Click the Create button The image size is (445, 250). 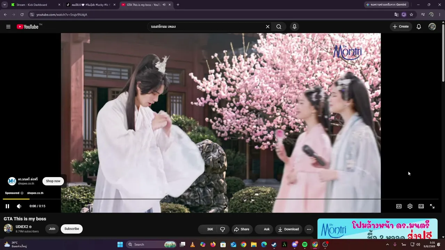click(x=400, y=27)
